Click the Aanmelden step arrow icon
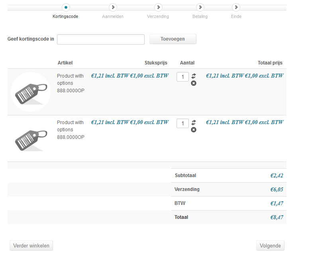 coord(113,7)
